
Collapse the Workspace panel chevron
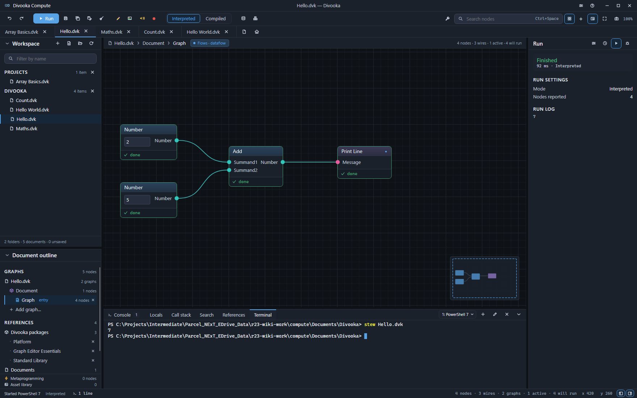[x=7, y=43]
